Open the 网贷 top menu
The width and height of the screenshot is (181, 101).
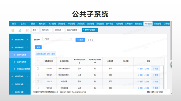(x=33, y=24)
